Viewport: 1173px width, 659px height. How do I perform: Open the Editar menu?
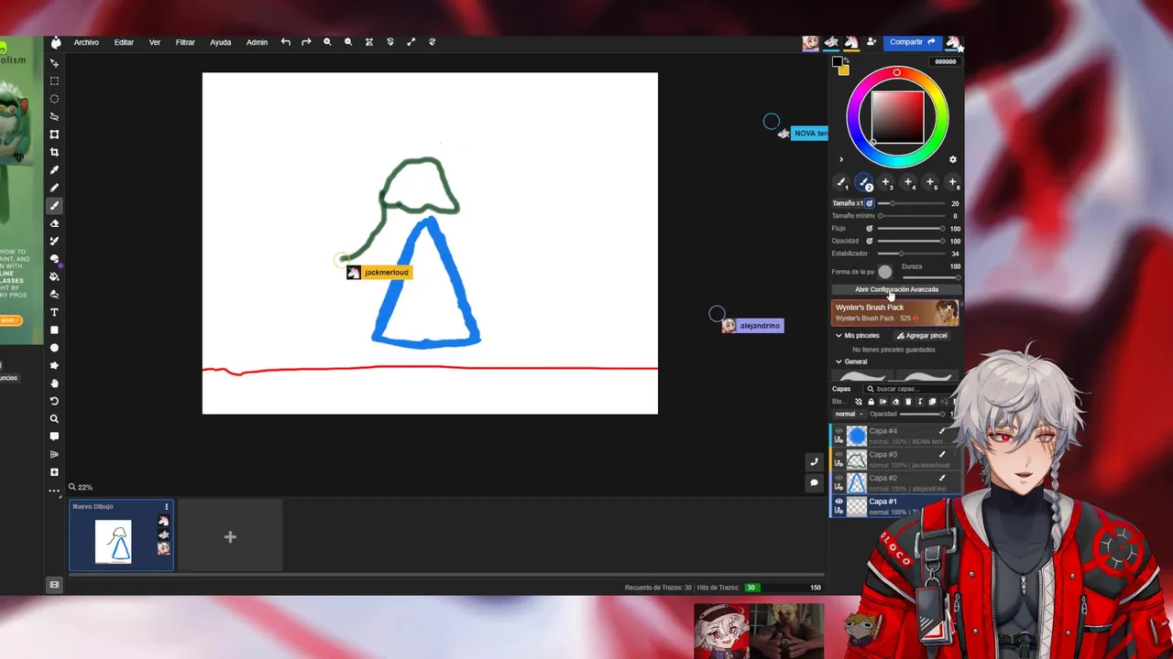coord(124,42)
